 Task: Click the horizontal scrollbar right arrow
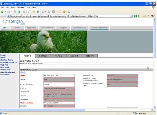[x=152, y=110]
